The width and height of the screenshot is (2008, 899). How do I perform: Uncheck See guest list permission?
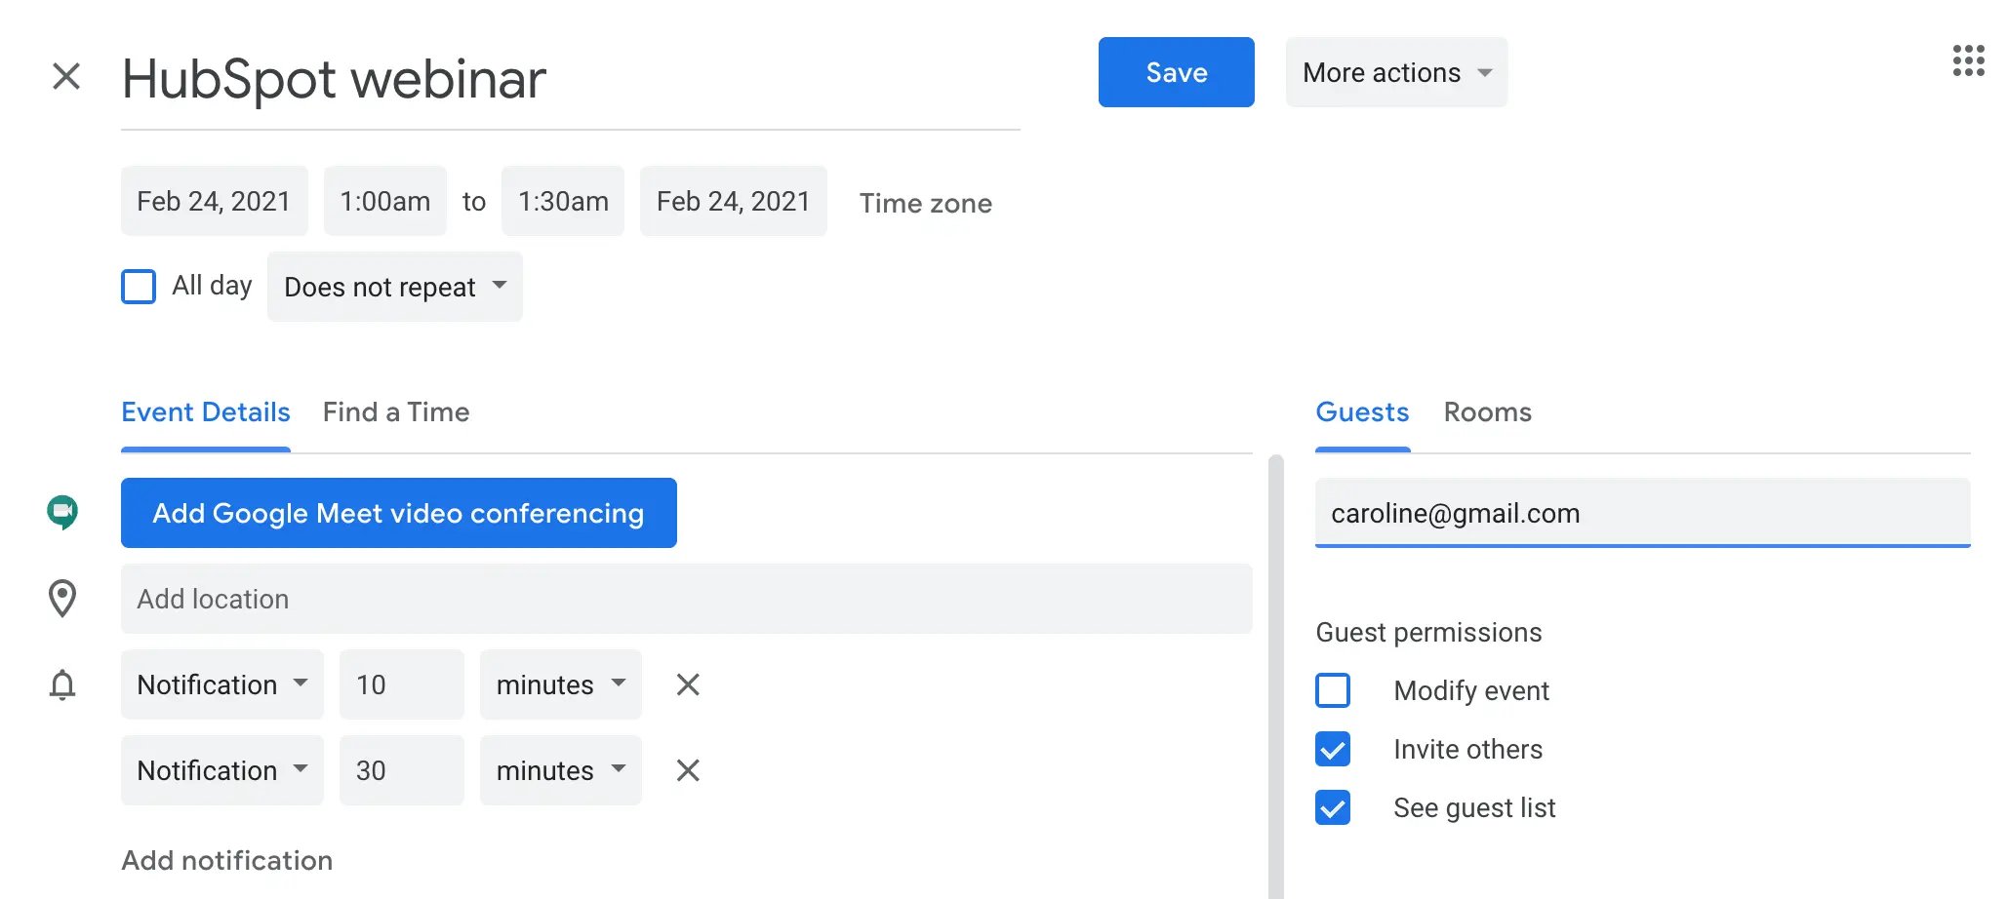1333,807
